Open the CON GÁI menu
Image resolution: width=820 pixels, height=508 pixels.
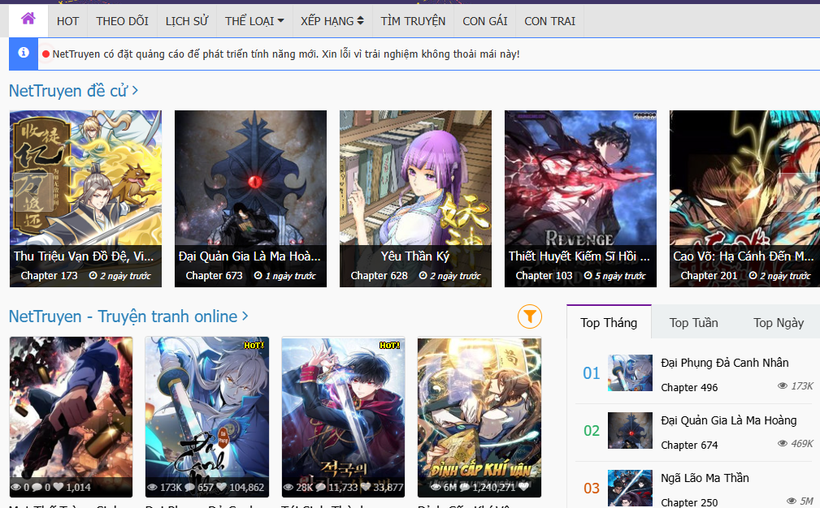[485, 21]
